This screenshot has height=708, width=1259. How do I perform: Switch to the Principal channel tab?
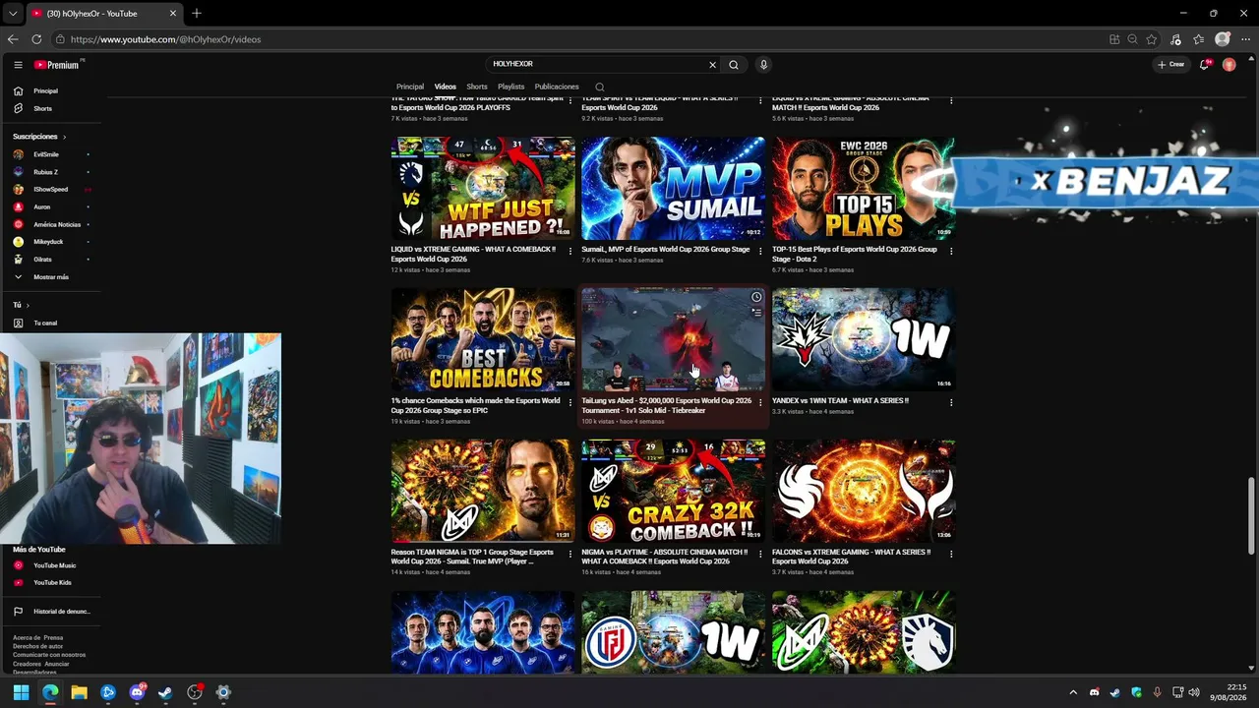[x=410, y=87]
